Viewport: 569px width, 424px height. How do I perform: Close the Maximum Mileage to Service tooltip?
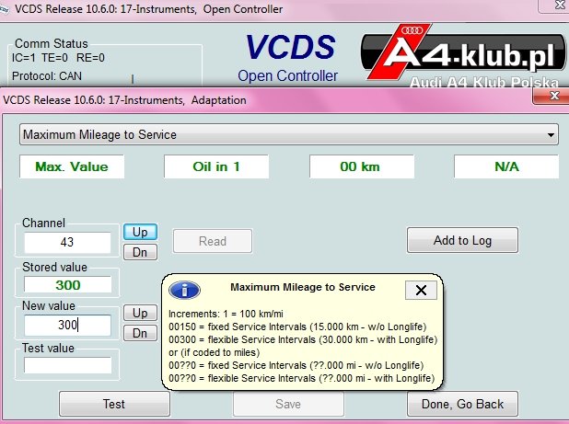tap(421, 290)
